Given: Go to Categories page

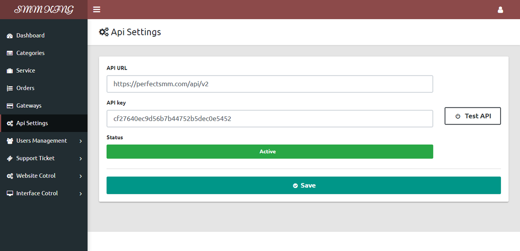Looking at the screenshot, I should (x=43, y=53).
